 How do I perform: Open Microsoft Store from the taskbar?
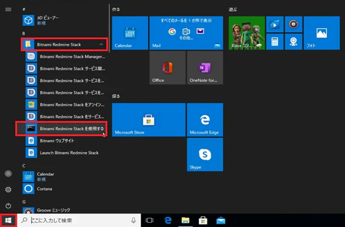coord(203,220)
